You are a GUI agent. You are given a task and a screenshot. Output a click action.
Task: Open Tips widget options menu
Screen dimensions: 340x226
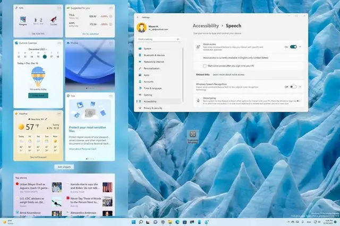[x=111, y=96]
